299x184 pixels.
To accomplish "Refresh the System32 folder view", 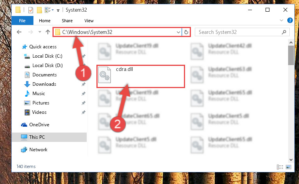I will click(x=186, y=32).
